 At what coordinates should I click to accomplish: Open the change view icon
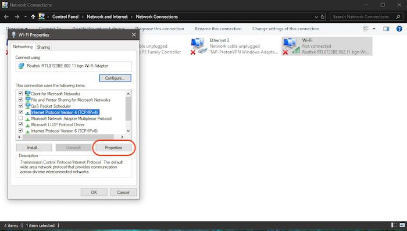pyautogui.click(x=366, y=29)
